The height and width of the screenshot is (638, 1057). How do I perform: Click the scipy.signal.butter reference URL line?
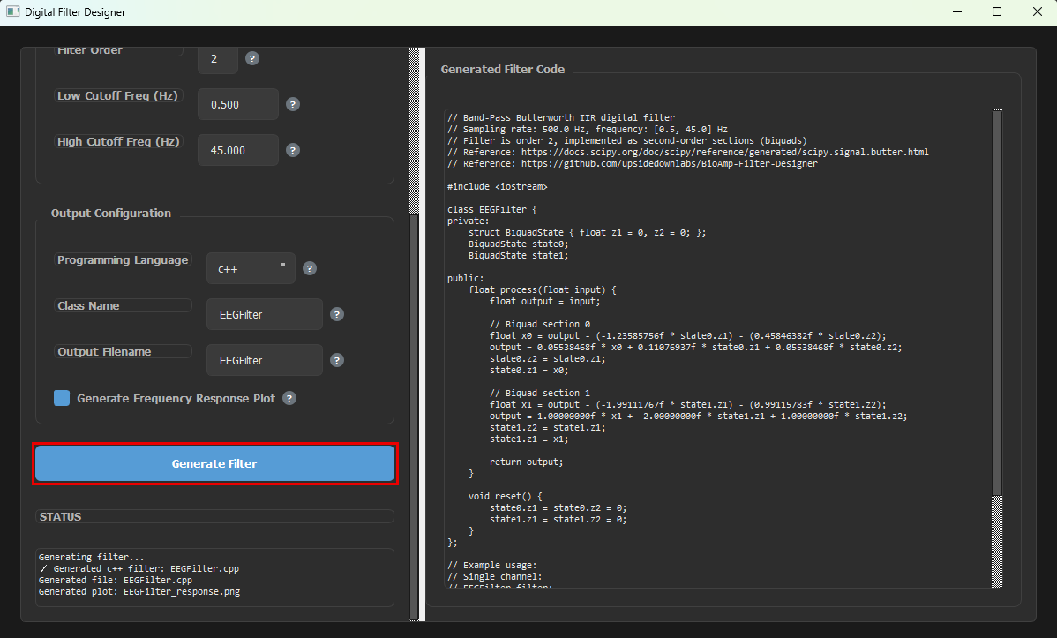point(687,153)
